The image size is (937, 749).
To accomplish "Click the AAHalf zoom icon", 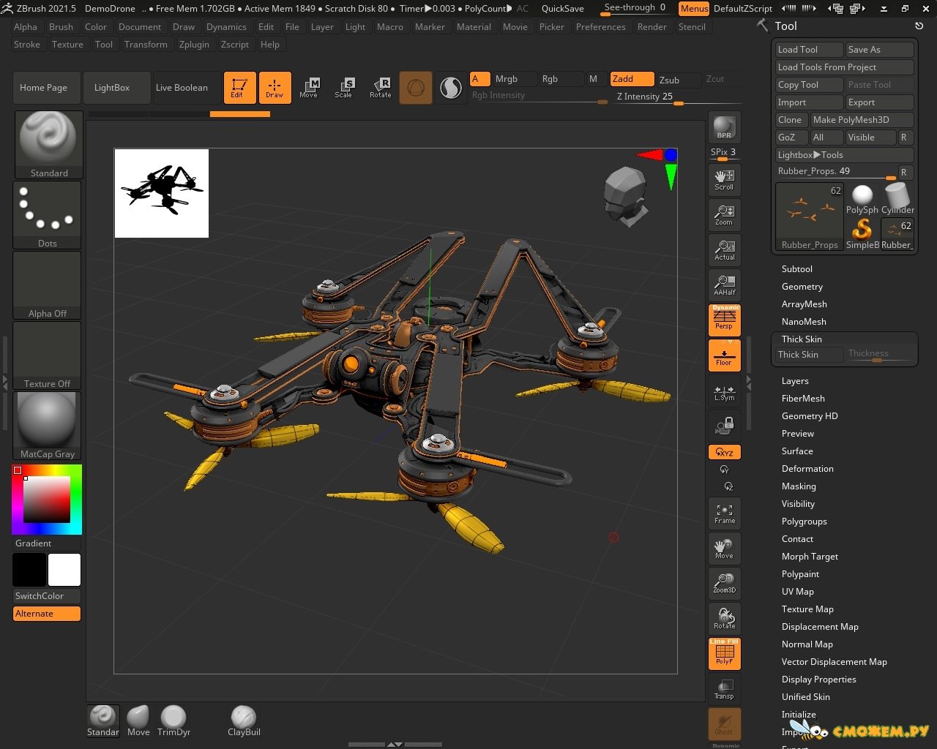I will point(724,285).
